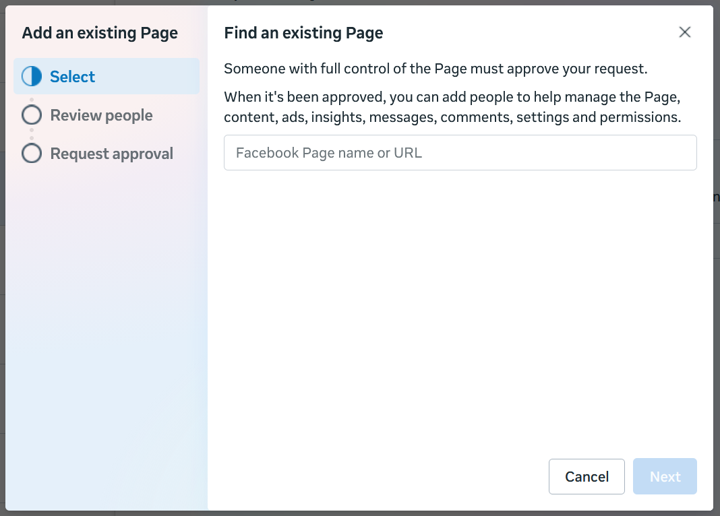Click the Request approval step circle icon
The width and height of the screenshot is (720, 516).
click(32, 154)
